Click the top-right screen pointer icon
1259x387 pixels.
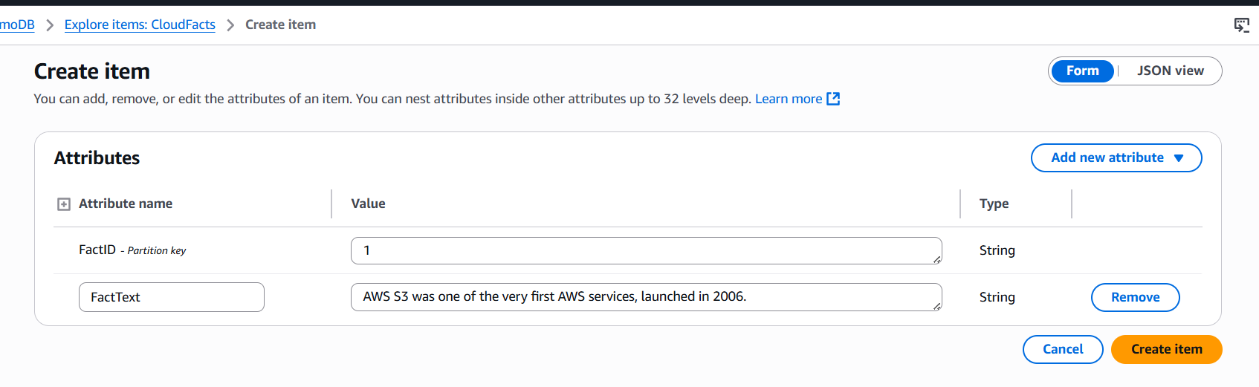pyautogui.click(x=1241, y=25)
